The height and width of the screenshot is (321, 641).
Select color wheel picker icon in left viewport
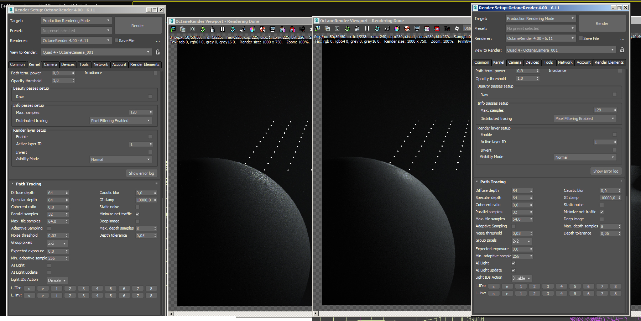pyautogui.click(x=252, y=29)
